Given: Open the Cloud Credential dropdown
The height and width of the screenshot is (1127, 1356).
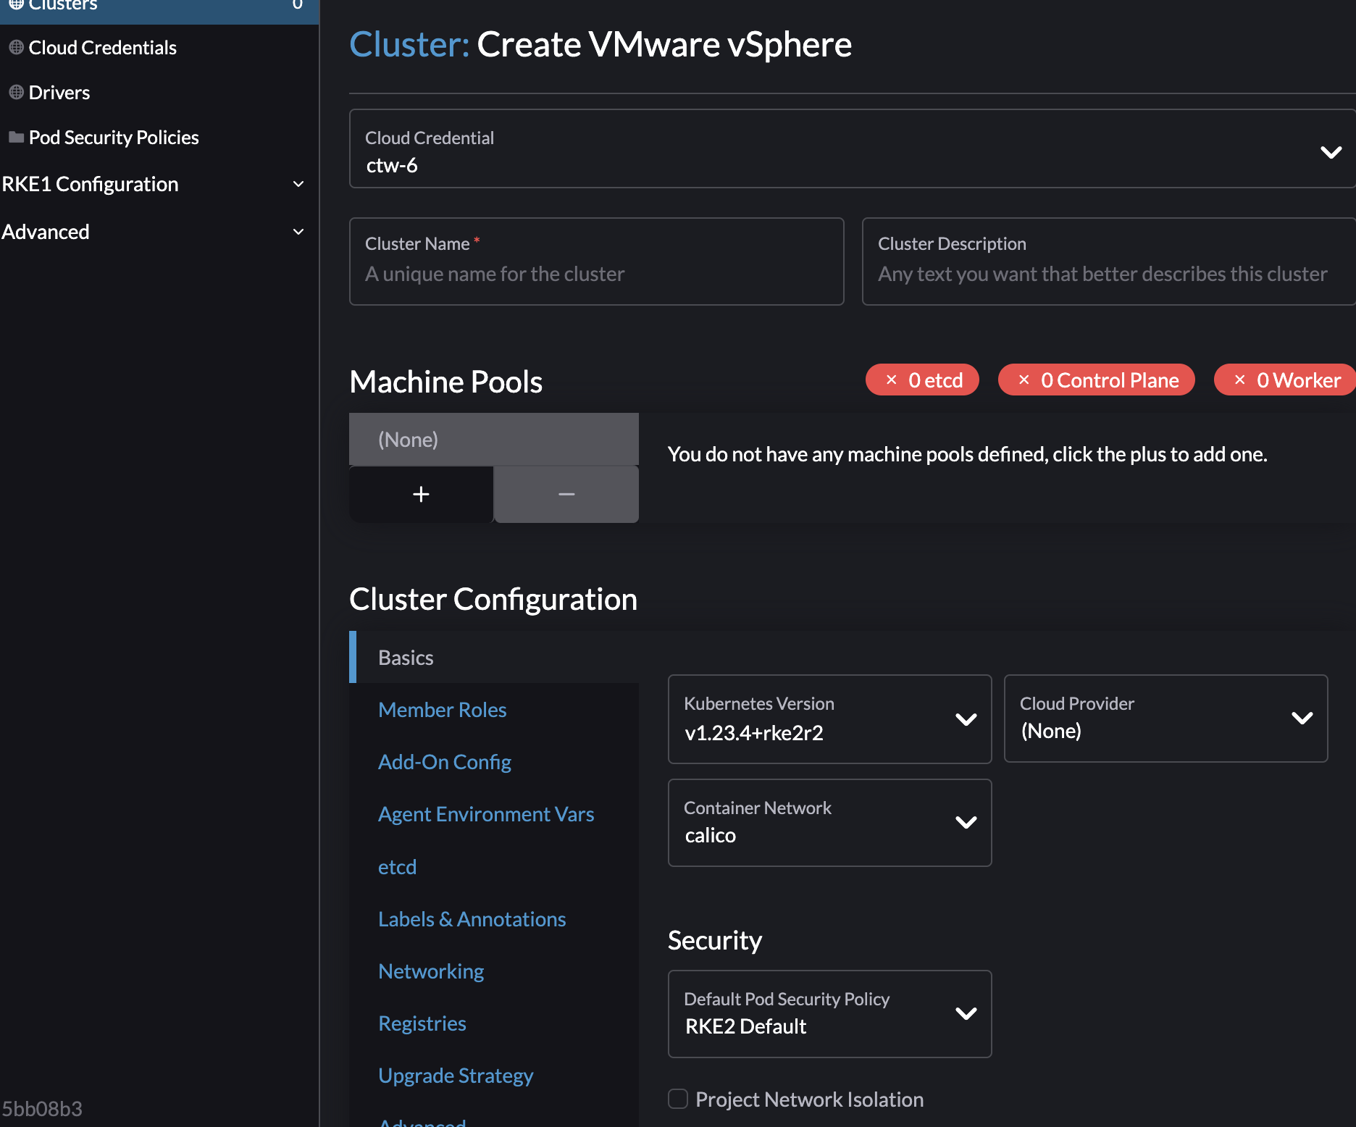Looking at the screenshot, I should coord(1331,152).
